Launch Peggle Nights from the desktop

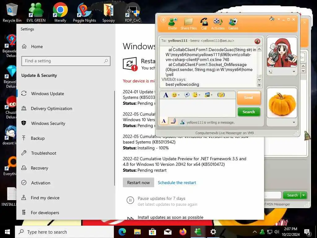coord(84,12)
